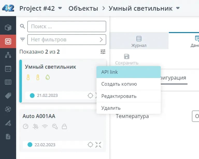Image resolution: width=199 pixels, height=159 pixels.
Task: Click the document icon in the sidebar
Action: point(8,137)
